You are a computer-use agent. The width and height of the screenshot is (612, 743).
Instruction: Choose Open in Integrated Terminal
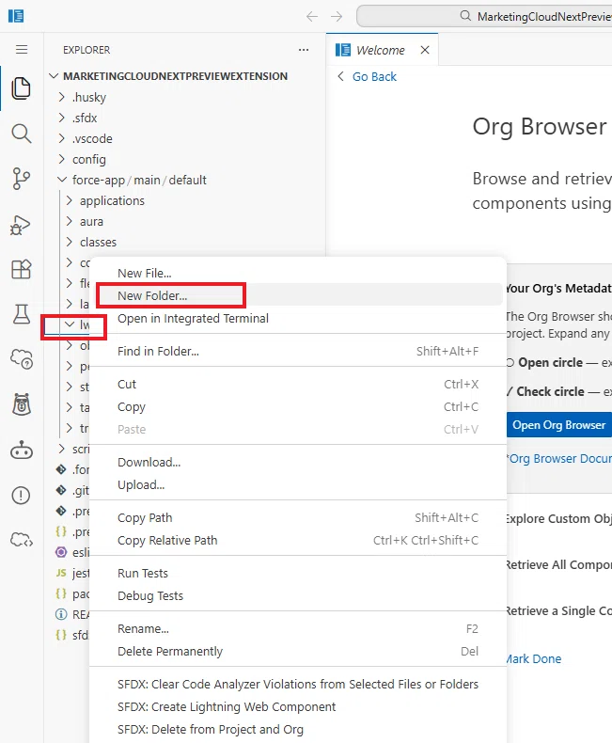(x=298, y=319)
